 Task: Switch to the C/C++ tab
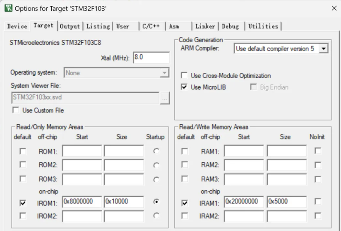151,26
